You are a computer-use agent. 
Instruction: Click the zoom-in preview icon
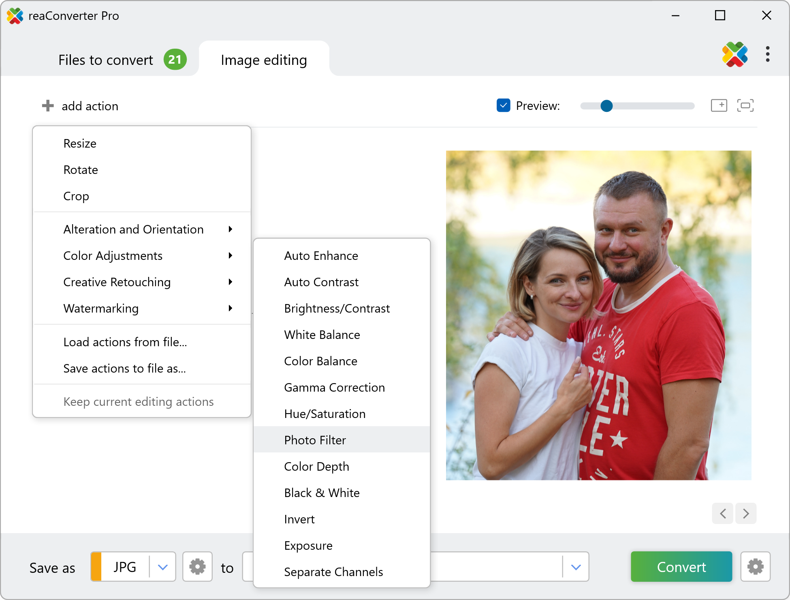(x=719, y=105)
